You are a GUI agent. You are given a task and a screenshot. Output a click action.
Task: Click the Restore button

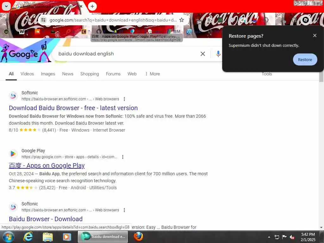tap(305, 59)
